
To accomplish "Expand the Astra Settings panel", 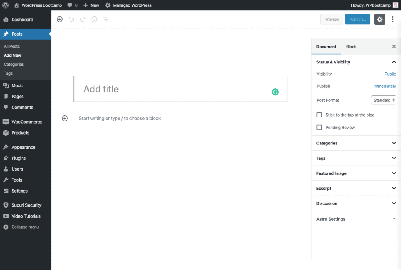I will point(356,219).
